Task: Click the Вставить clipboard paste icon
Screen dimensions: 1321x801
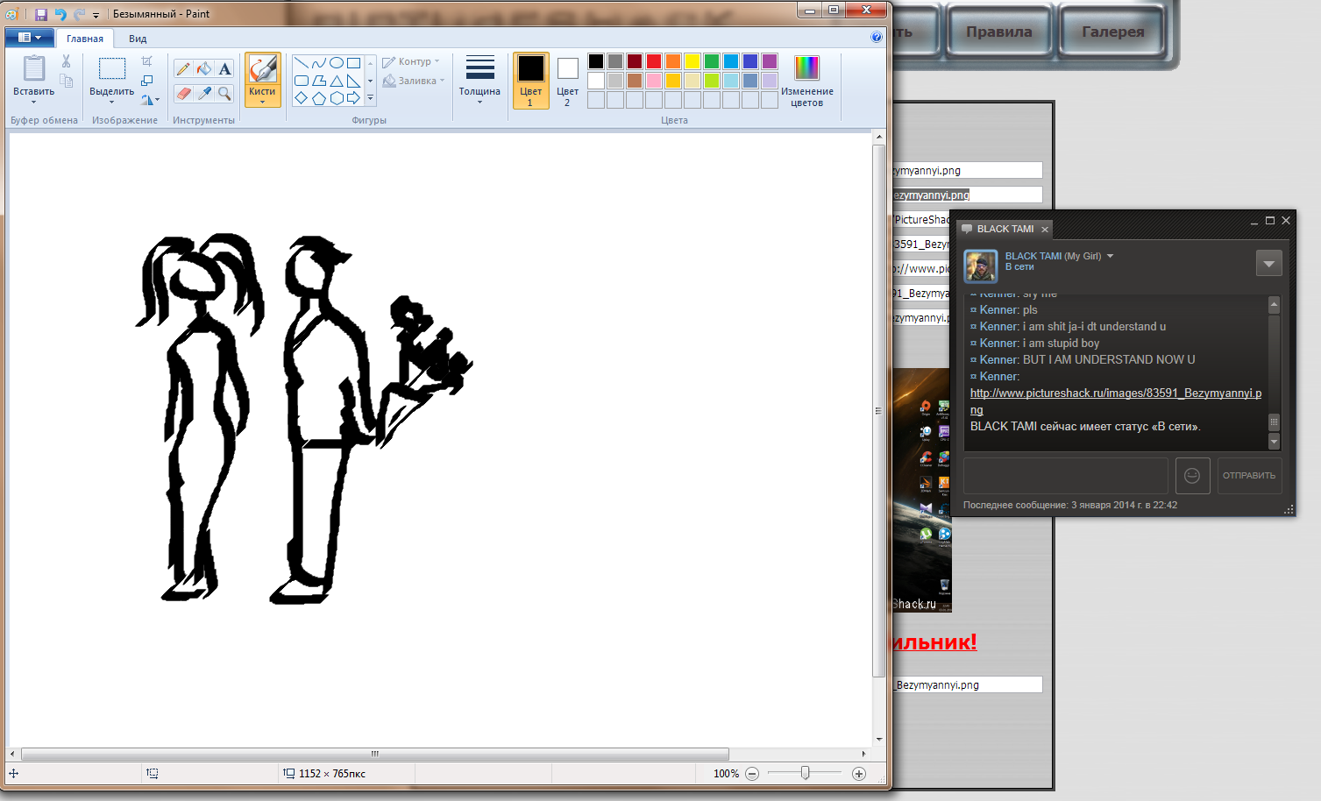Action: (x=33, y=68)
